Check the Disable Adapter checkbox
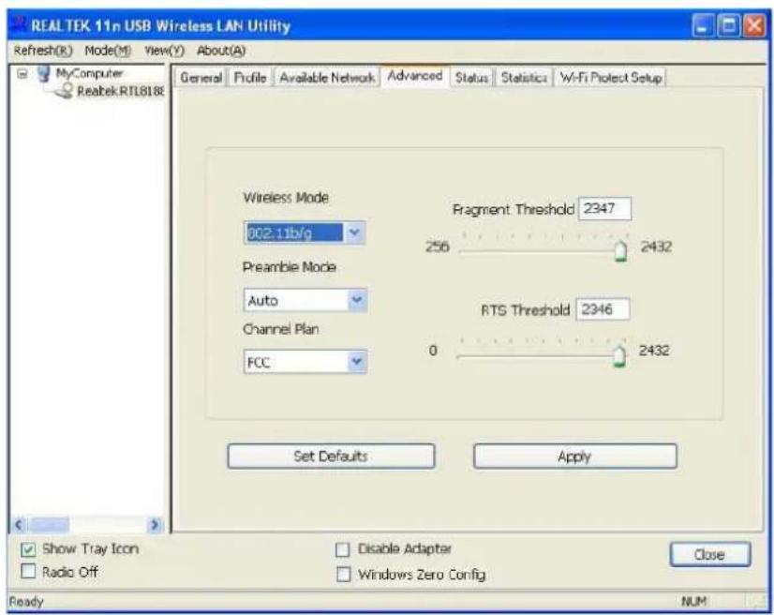774x615 pixels. (343, 549)
